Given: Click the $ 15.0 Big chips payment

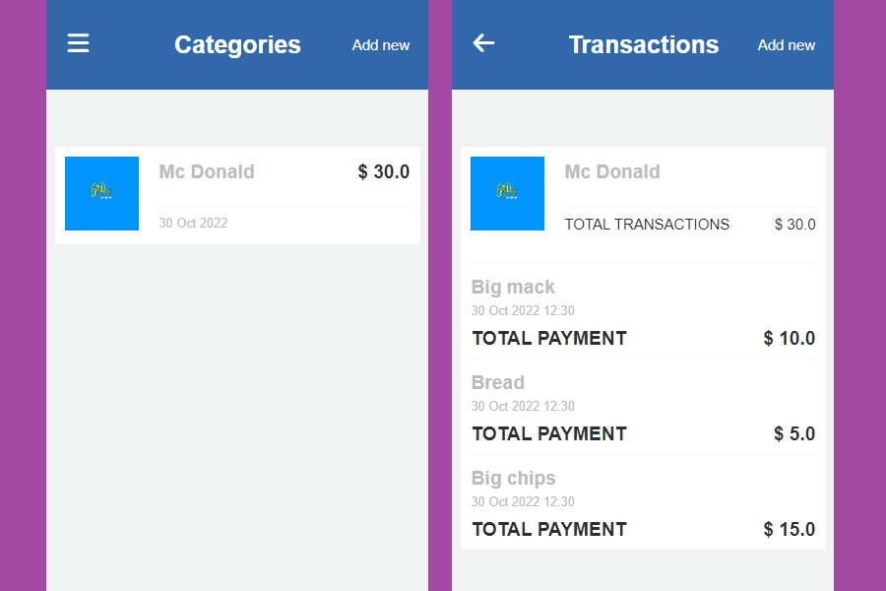Looking at the screenshot, I should [x=790, y=530].
